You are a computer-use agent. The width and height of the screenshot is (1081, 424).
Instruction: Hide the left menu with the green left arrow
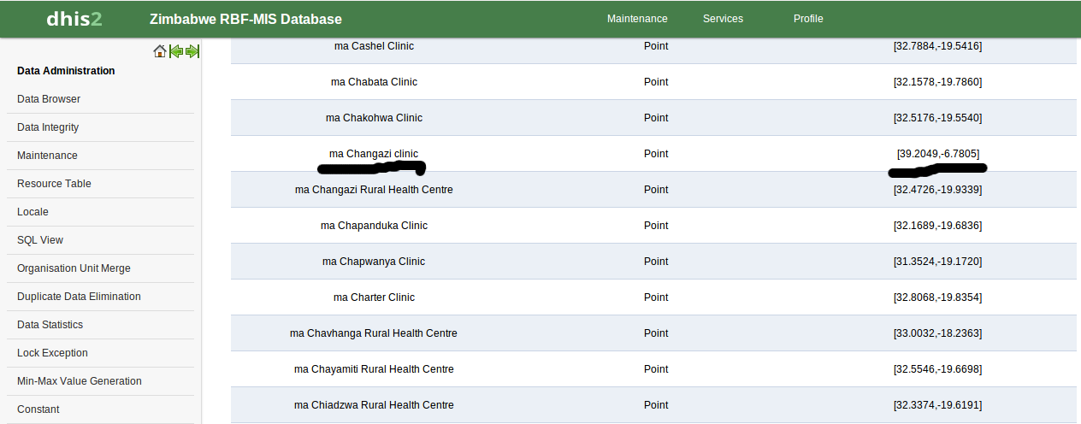176,51
